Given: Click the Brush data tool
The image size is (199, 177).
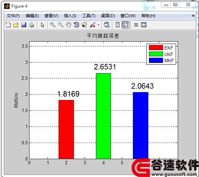Looking at the screenshot, I should pos(92,25).
